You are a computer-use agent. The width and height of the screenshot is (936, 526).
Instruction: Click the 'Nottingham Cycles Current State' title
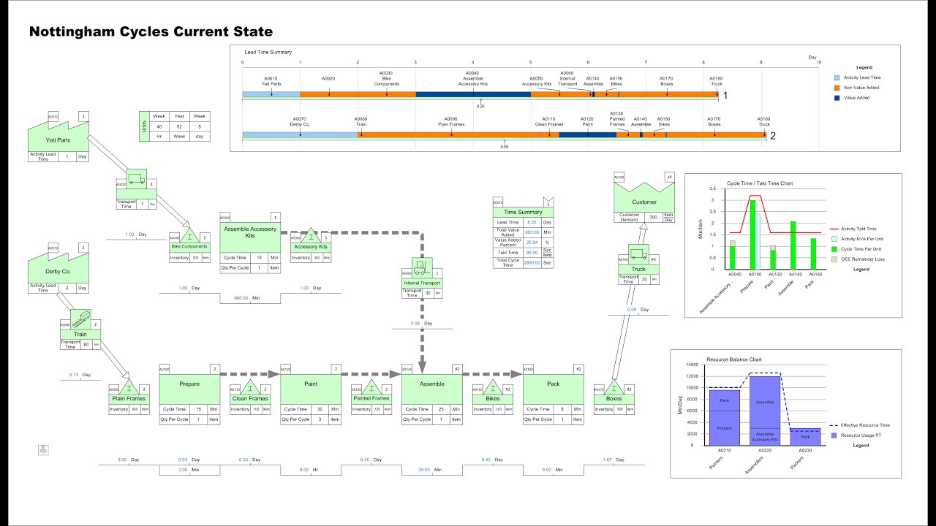pos(151,32)
